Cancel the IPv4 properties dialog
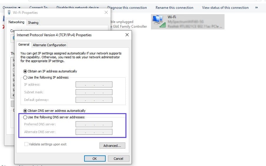266x166 pixels. (118, 159)
